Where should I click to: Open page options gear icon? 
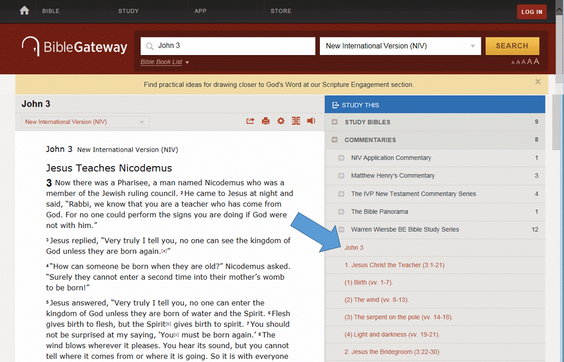tap(281, 121)
